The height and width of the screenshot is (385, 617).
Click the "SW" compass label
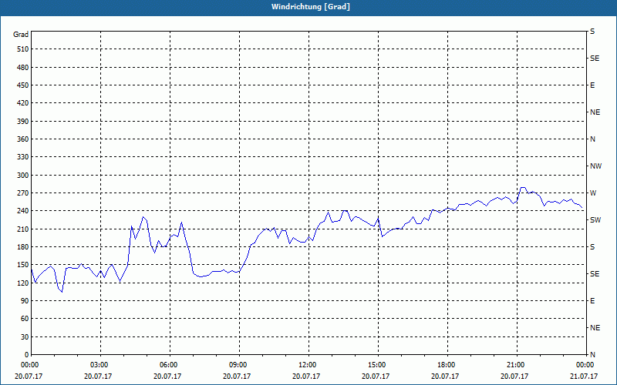click(x=595, y=220)
